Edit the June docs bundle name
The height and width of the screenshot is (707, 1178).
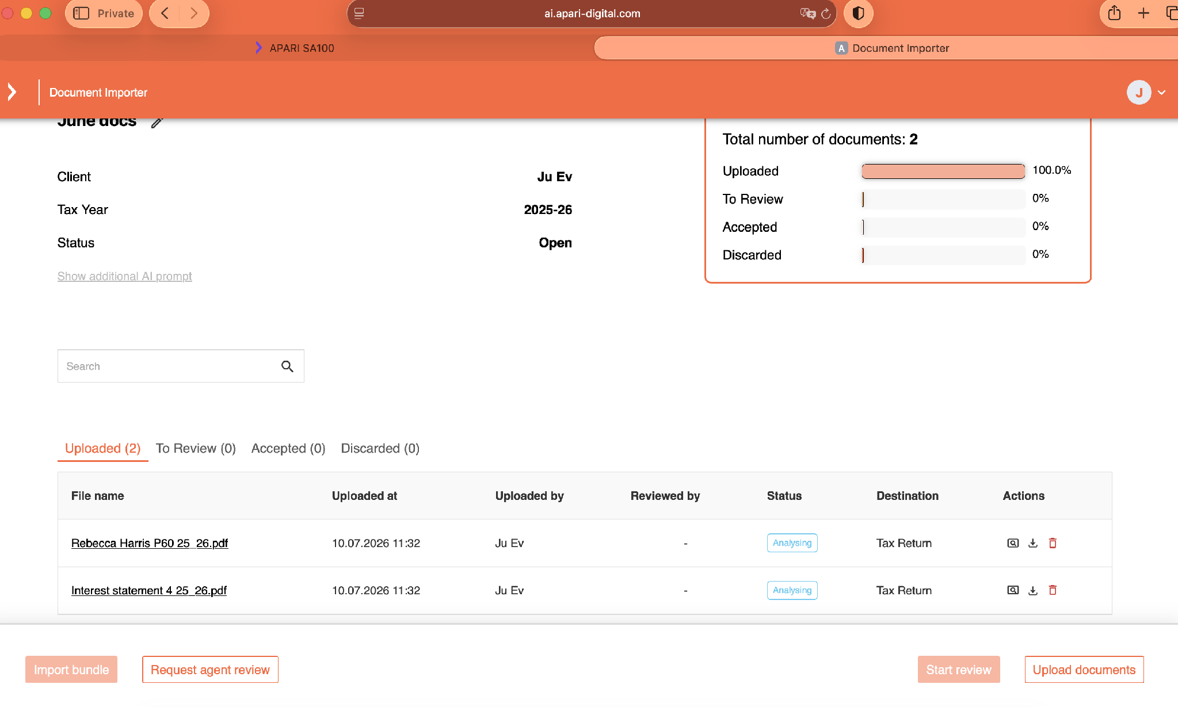pos(157,122)
